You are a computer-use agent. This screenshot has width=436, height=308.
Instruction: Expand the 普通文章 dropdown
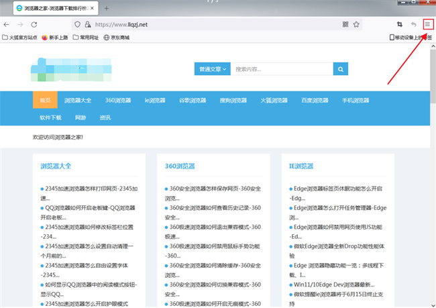(213, 69)
